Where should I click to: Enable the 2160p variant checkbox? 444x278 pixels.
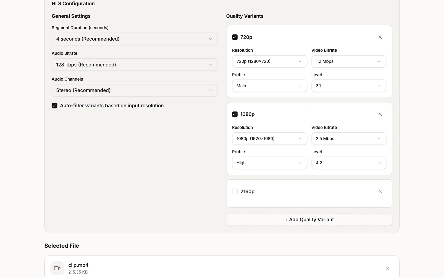pyautogui.click(x=235, y=192)
